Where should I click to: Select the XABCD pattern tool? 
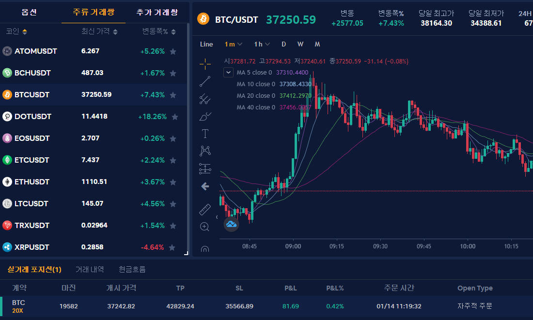[x=205, y=151]
